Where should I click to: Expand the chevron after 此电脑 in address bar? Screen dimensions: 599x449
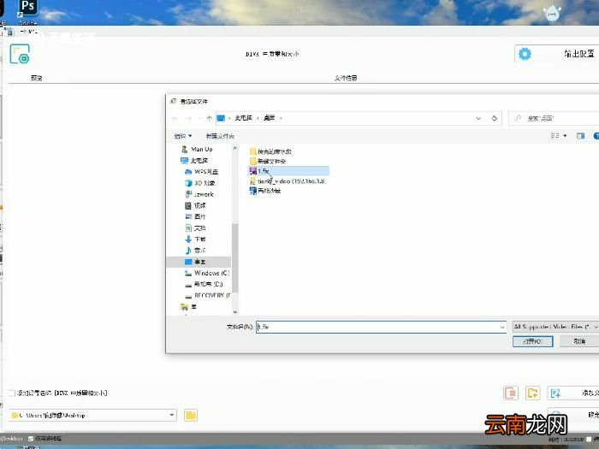click(258, 118)
